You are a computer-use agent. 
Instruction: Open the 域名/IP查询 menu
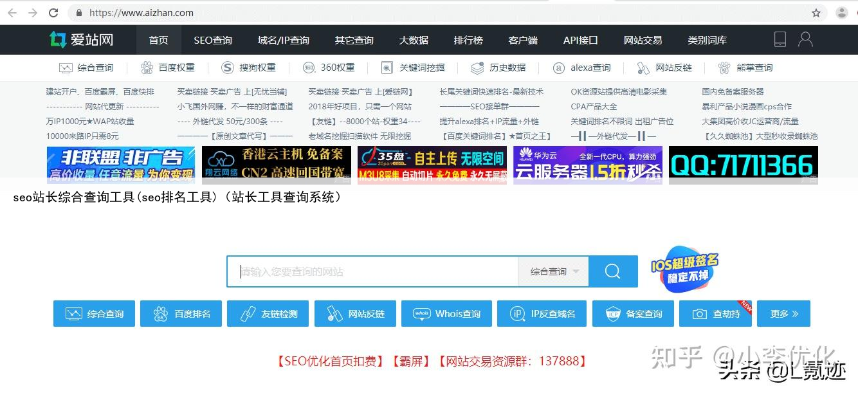coord(283,40)
